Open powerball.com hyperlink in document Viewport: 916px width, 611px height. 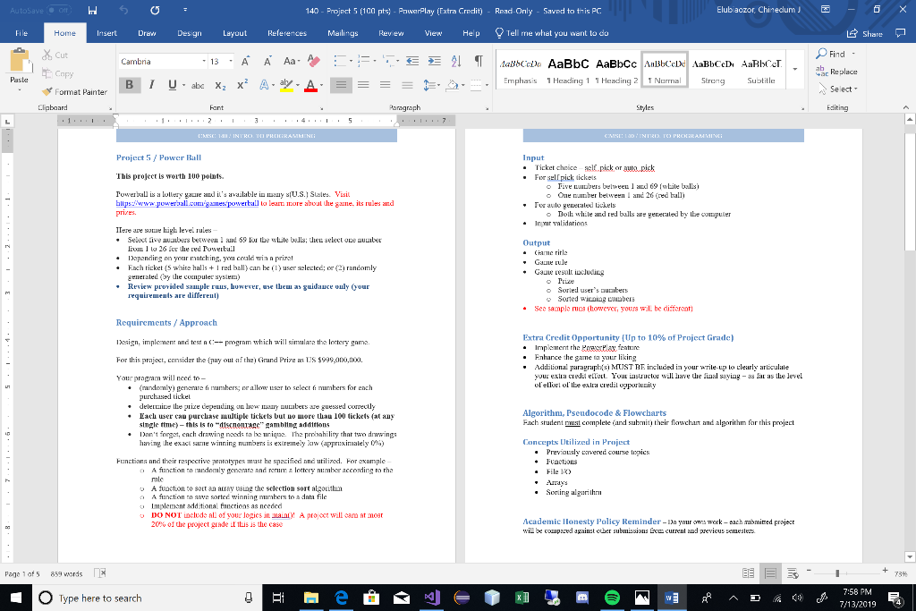coord(187,203)
